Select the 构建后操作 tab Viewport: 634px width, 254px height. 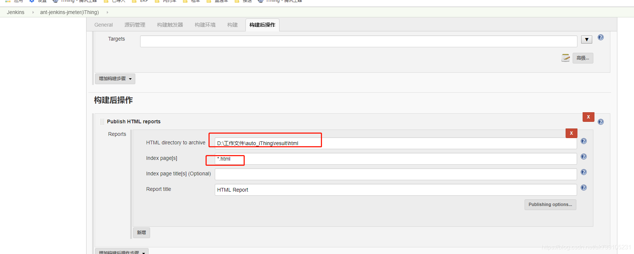[262, 25]
